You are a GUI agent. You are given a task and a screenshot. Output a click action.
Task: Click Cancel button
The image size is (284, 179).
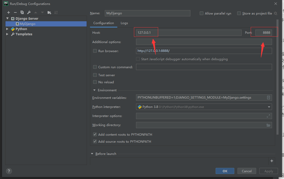(247, 171)
